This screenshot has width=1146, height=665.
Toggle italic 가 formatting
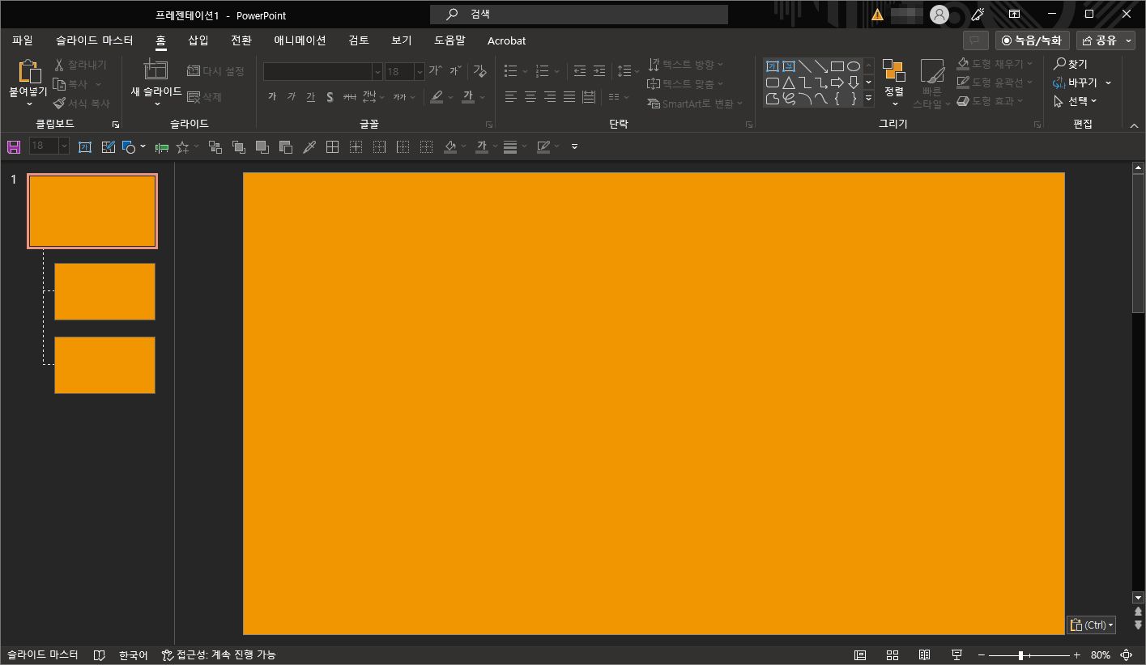292,97
